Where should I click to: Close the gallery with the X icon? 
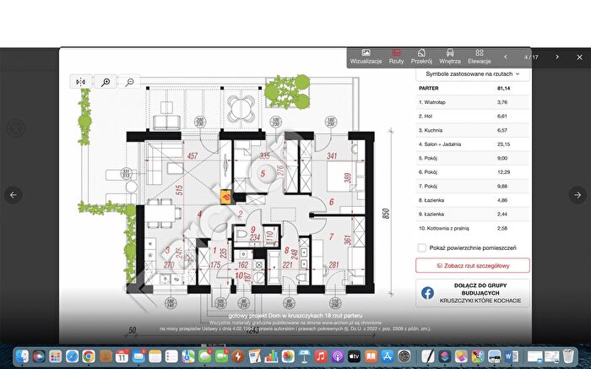point(580,57)
